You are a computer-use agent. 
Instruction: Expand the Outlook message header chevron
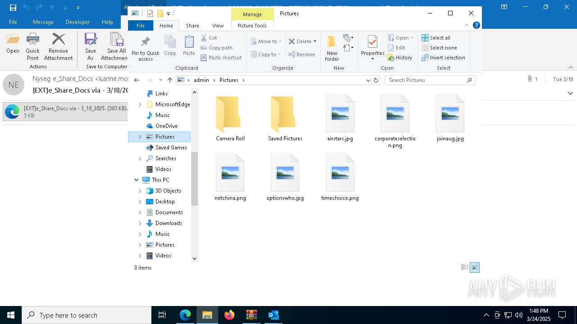570,93
